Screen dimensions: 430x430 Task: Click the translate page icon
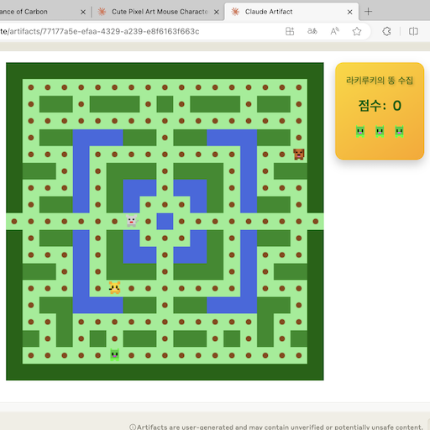[x=312, y=31]
